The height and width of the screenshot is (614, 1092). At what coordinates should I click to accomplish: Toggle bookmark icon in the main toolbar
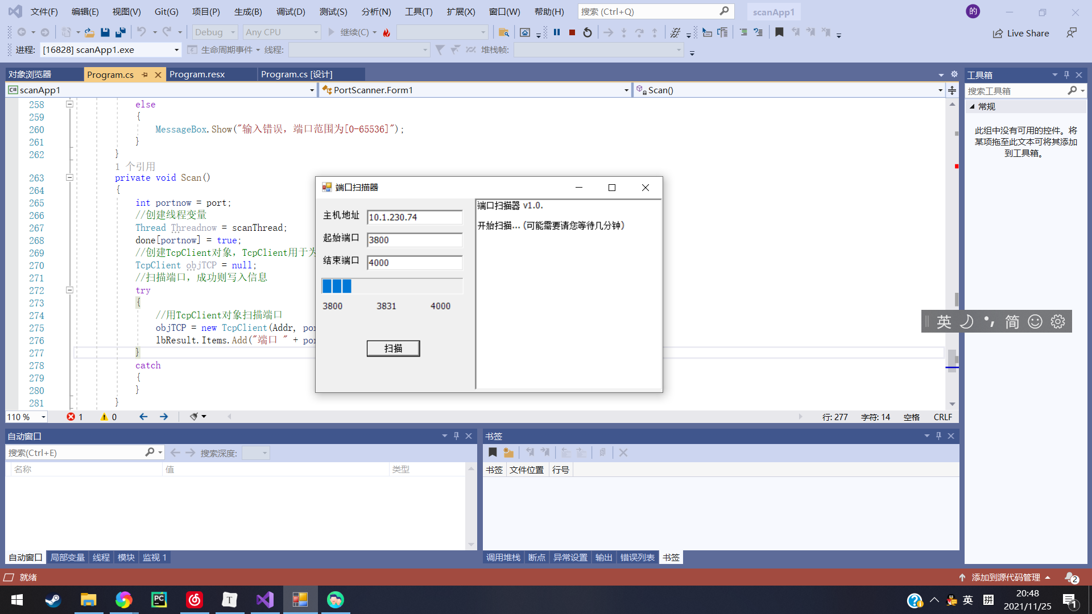(779, 32)
